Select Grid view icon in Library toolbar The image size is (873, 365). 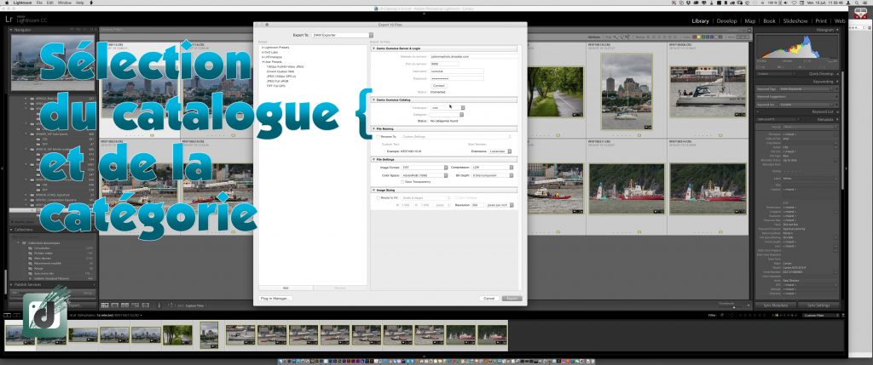(x=105, y=305)
